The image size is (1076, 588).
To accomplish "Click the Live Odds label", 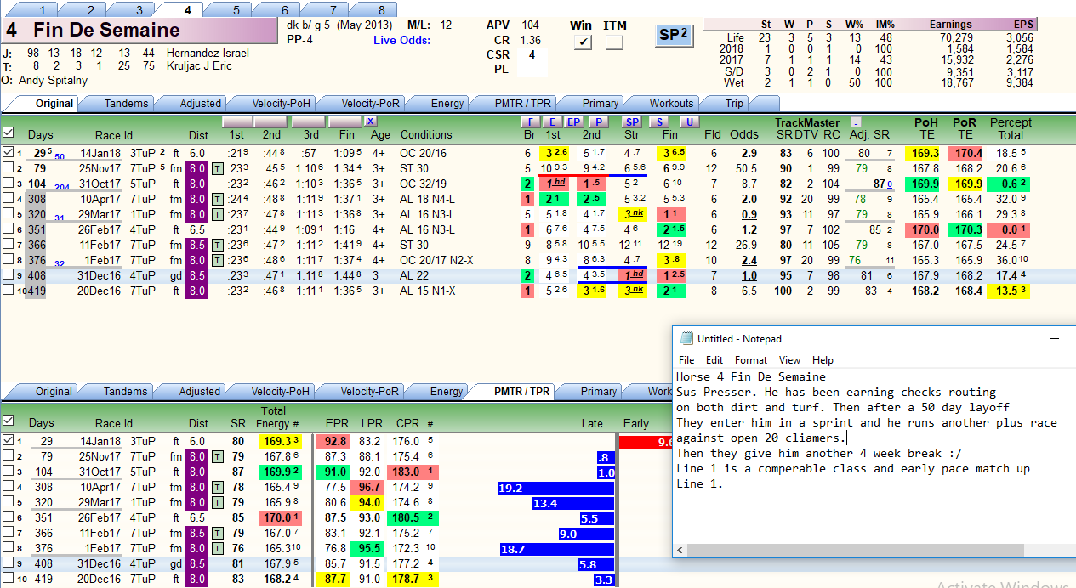I will click(x=401, y=41).
